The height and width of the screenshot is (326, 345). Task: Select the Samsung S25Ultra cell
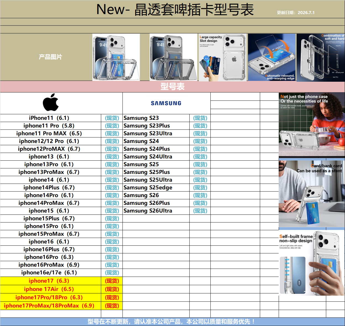pyautogui.click(x=156, y=180)
